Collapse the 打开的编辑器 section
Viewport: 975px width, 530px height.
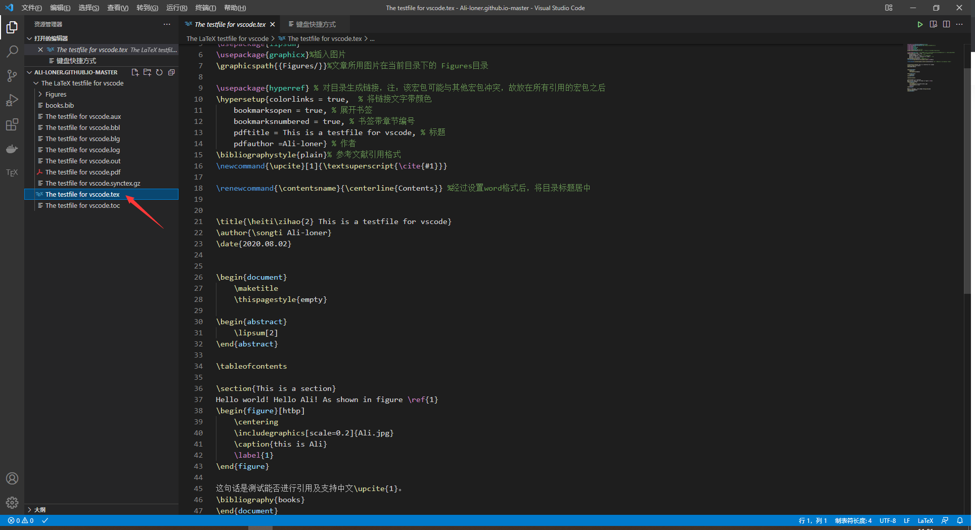[101, 38]
